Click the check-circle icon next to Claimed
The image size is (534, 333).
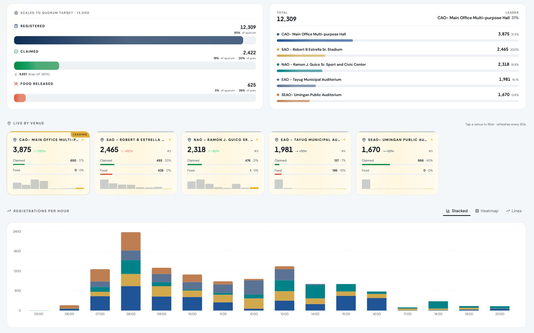tap(16, 52)
